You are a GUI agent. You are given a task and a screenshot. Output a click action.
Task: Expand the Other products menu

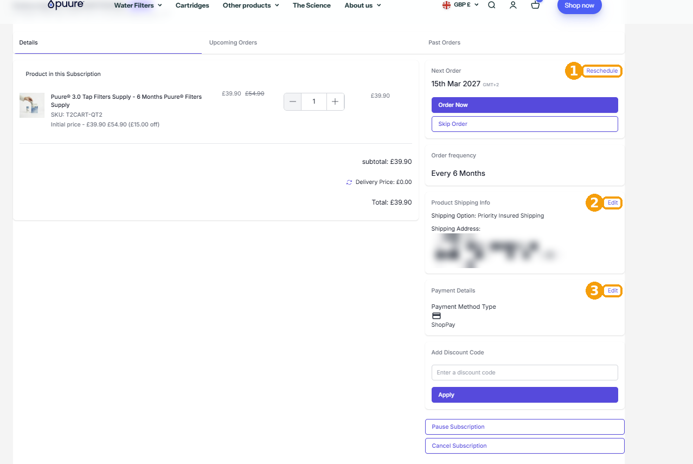pos(251,5)
